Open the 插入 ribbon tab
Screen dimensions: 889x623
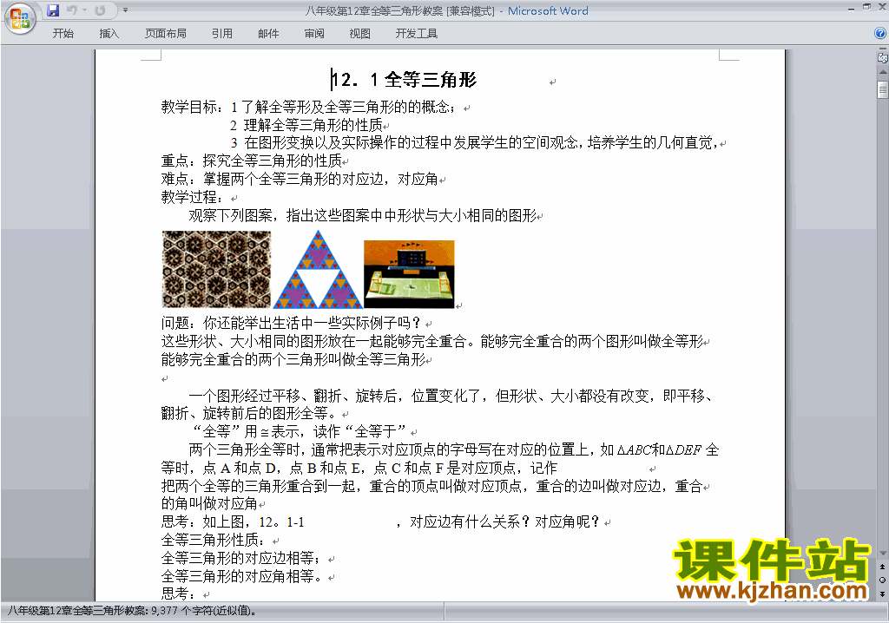pos(109,34)
